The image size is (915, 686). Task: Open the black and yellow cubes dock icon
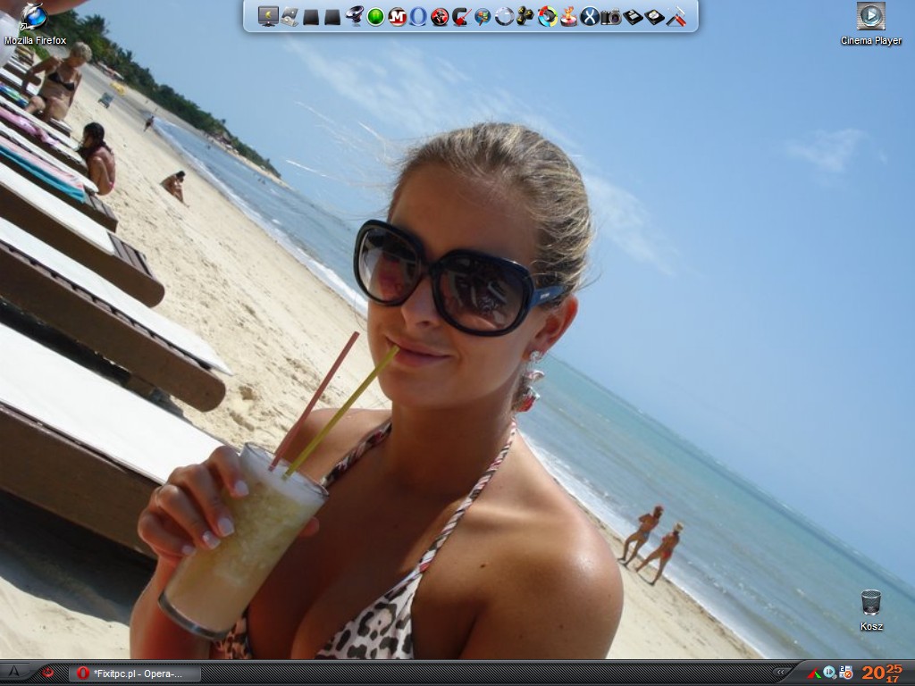click(525, 16)
